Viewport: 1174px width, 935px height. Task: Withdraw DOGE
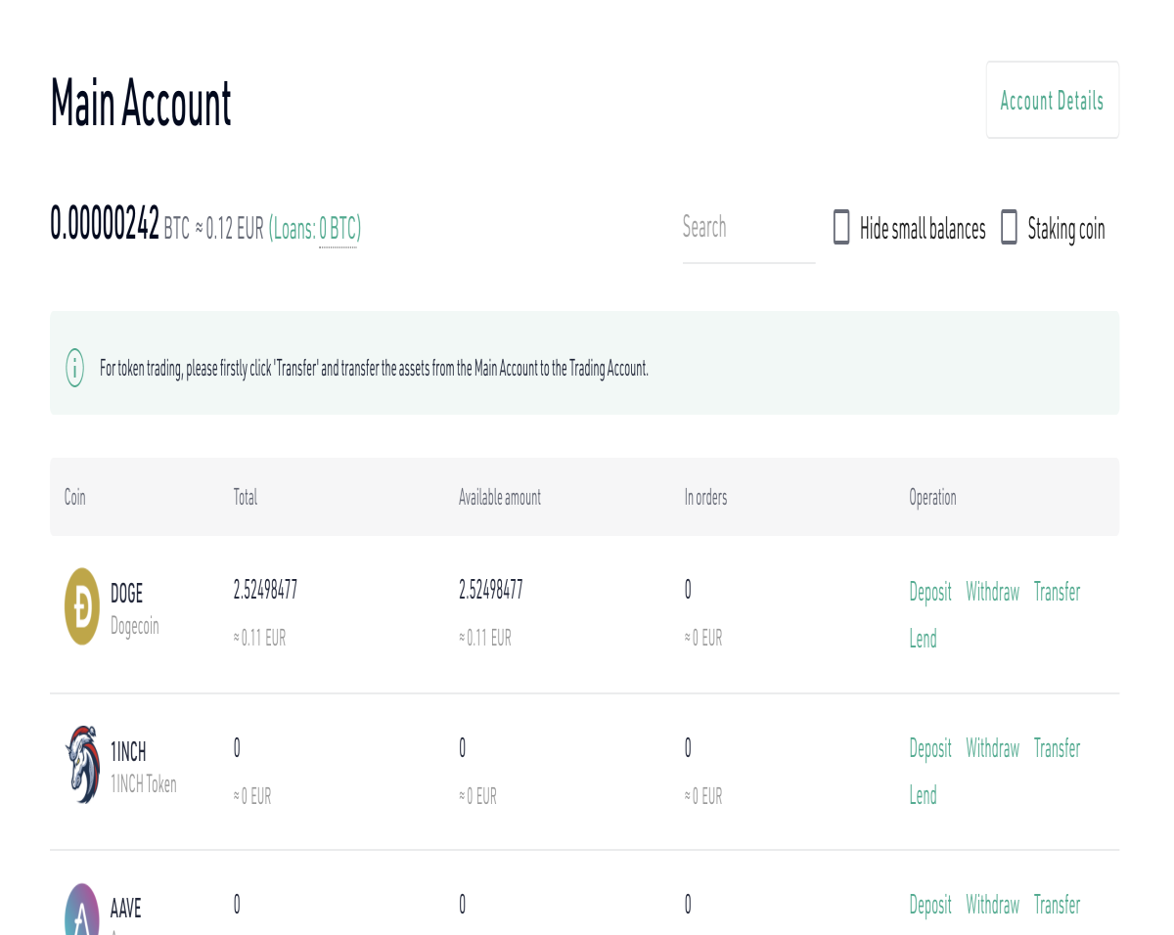[992, 592]
